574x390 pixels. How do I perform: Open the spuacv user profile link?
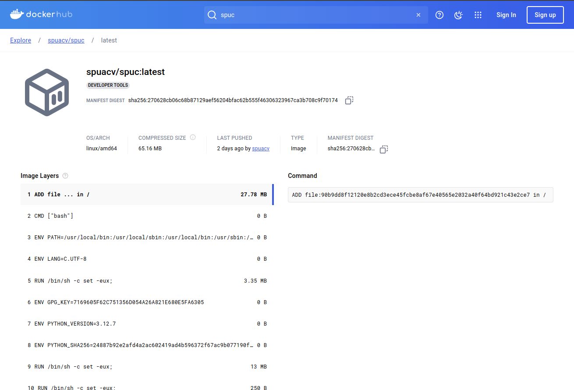tap(261, 149)
